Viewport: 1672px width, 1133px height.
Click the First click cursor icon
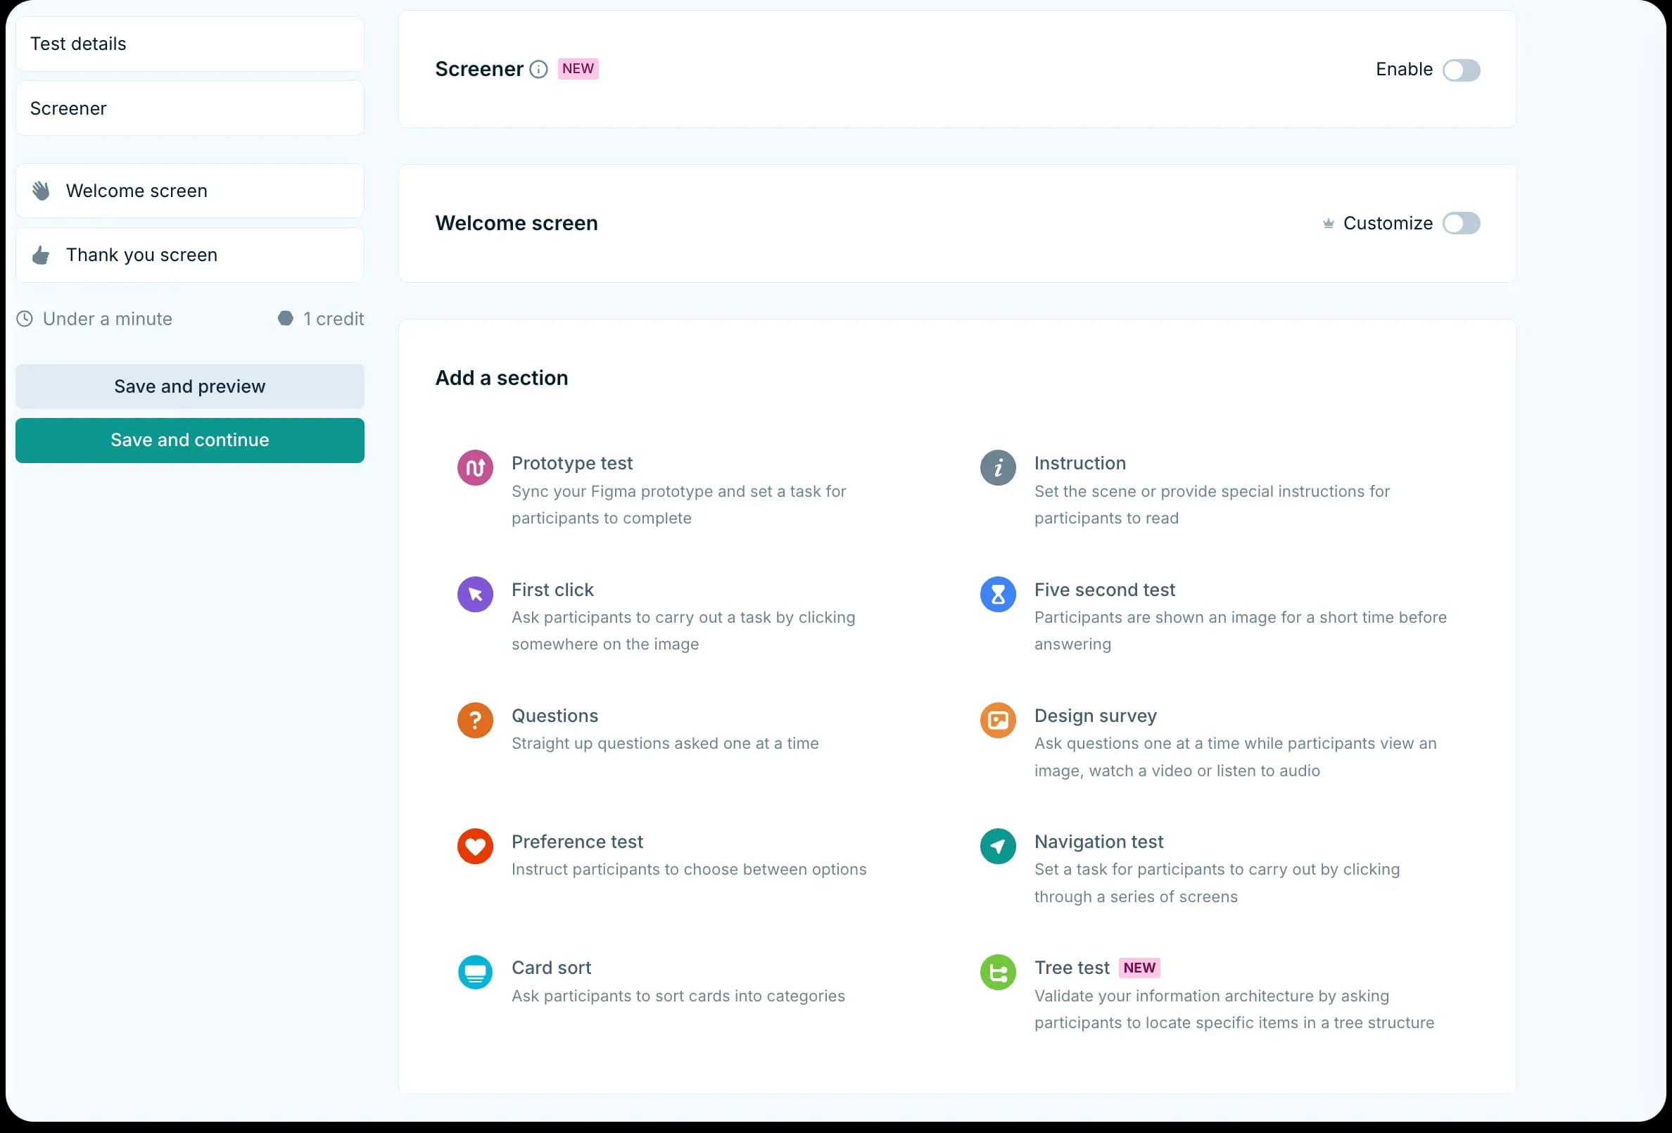[475, 594]
